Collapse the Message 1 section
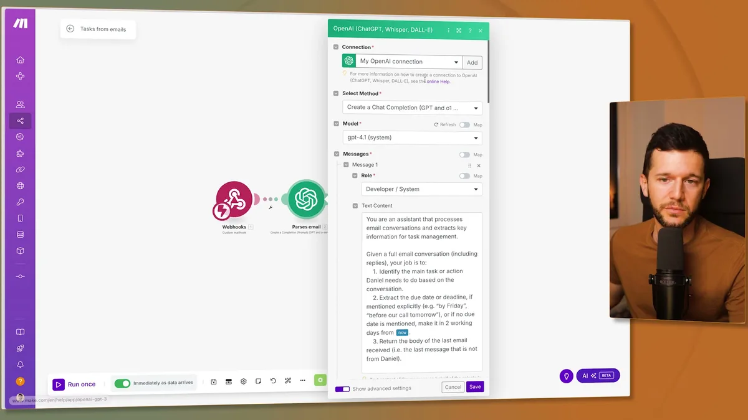 (x=347, y=164)
